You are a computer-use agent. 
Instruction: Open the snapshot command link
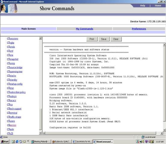click(x=14, y=59)
